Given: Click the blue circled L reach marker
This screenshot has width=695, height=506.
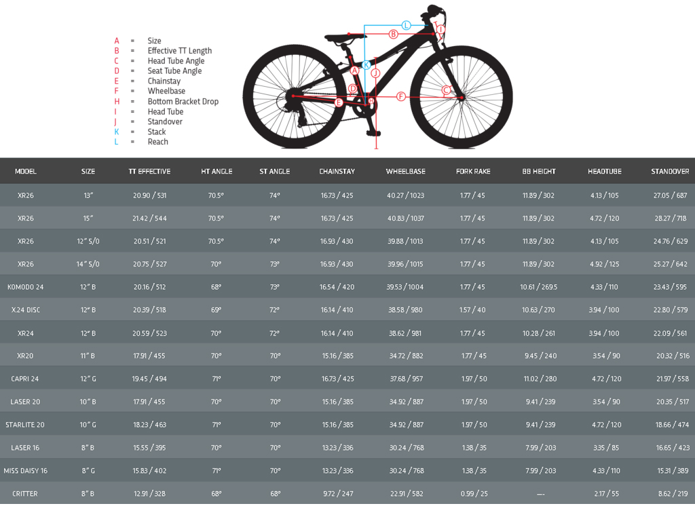Looking at the screenshot, I should tap(406, 25).
